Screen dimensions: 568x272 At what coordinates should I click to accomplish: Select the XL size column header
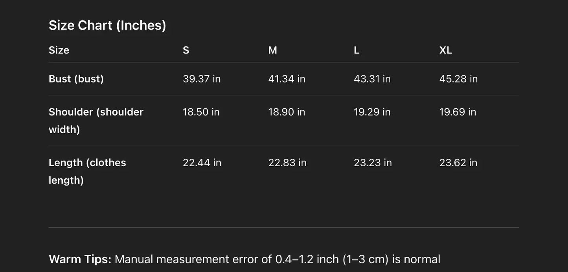445,50
